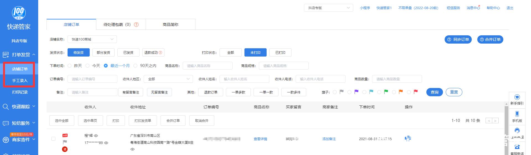This screenshot has width=531, height=155.
Task: Click the red platform tag on 程*辉 order
Action: 65,135
